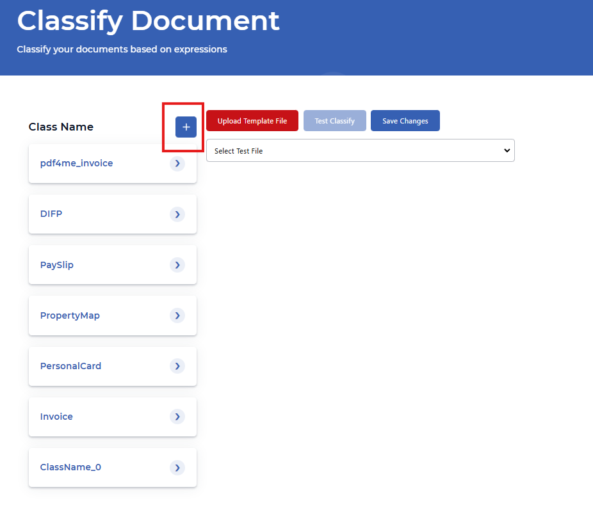Add a new class using the plus icon
The width and height of the screenshot is (593, 517).
click(185, 127)
